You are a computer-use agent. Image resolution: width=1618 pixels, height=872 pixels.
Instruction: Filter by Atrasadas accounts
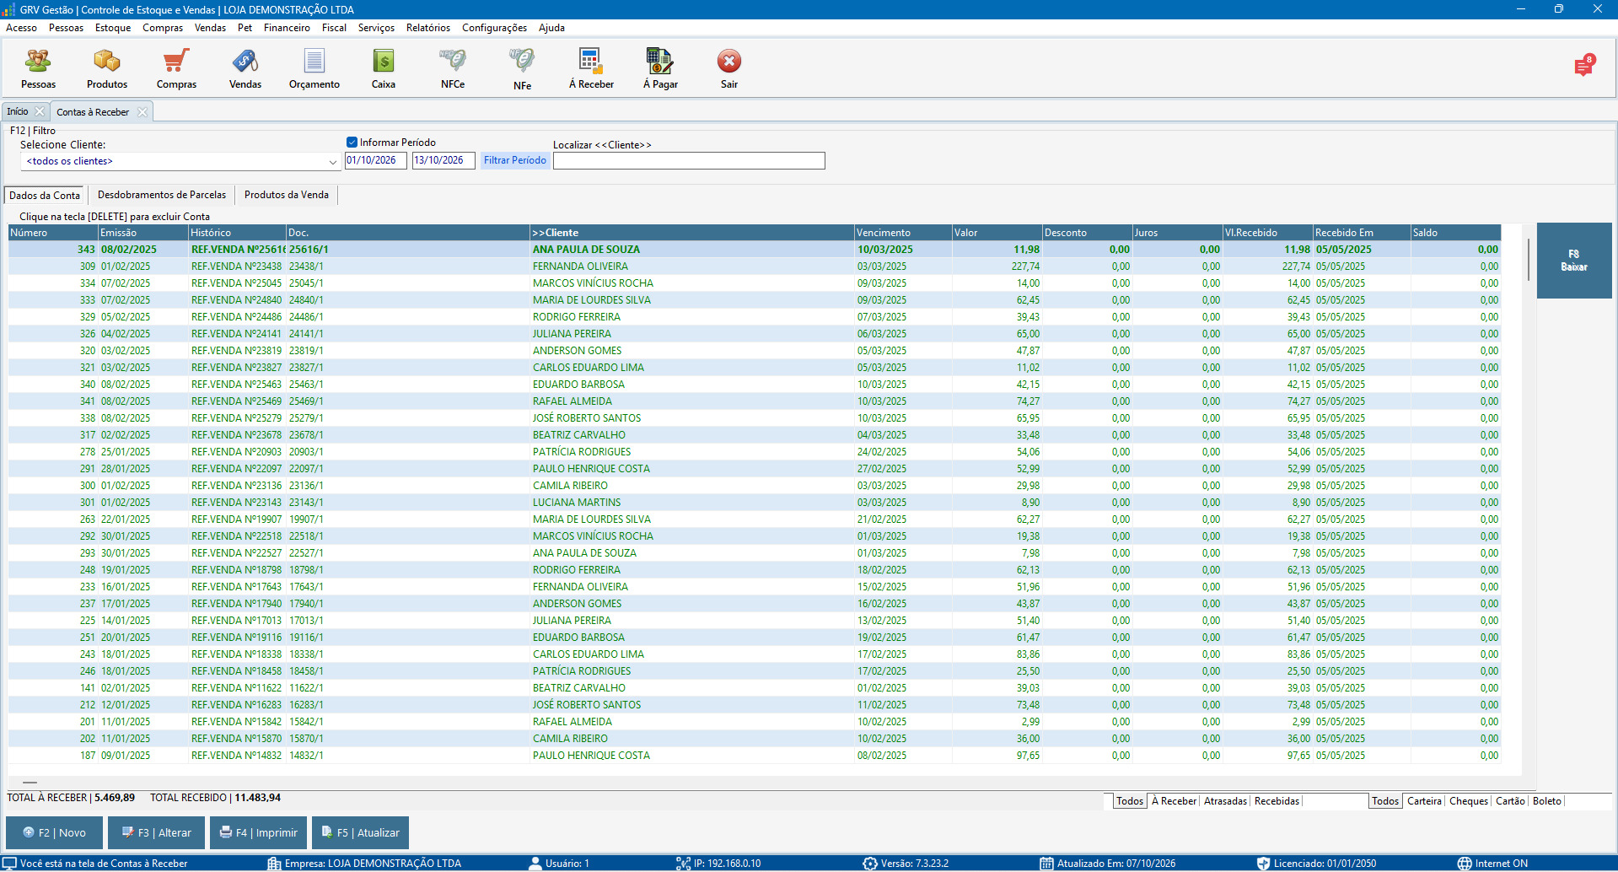pyautogui.click(x=1225, y=801)
